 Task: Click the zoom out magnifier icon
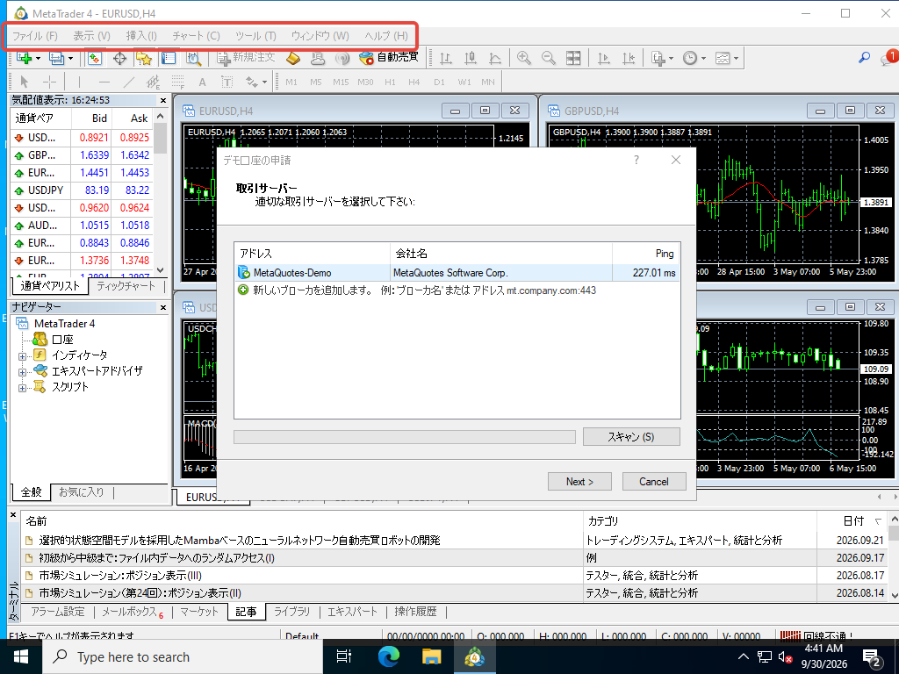[x=549, y=58]
